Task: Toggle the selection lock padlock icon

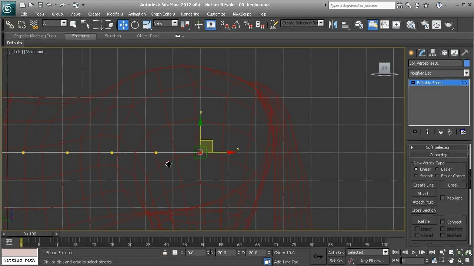Action: coord(165,253)
